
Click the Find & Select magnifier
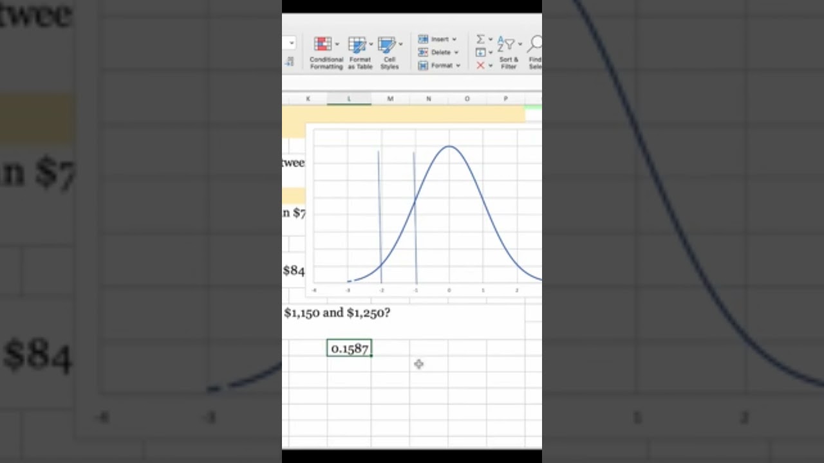535,44
